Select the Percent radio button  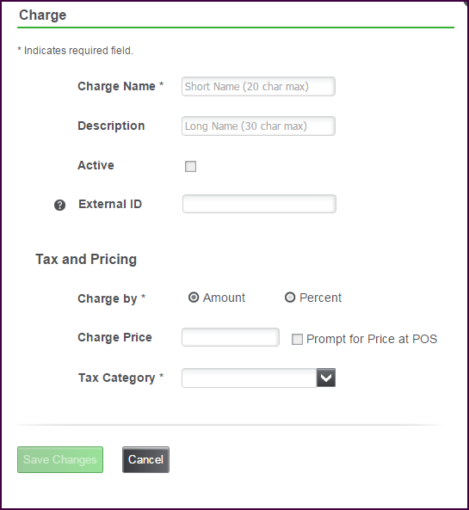(x=290, y=298)
